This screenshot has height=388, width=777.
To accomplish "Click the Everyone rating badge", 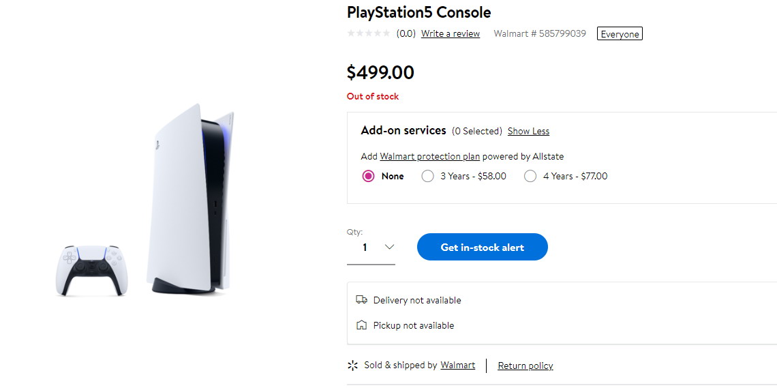I will point(620,34).
